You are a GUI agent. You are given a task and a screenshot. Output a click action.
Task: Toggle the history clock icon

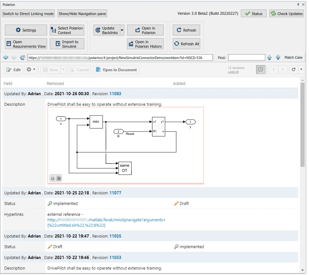coord(260,70)
